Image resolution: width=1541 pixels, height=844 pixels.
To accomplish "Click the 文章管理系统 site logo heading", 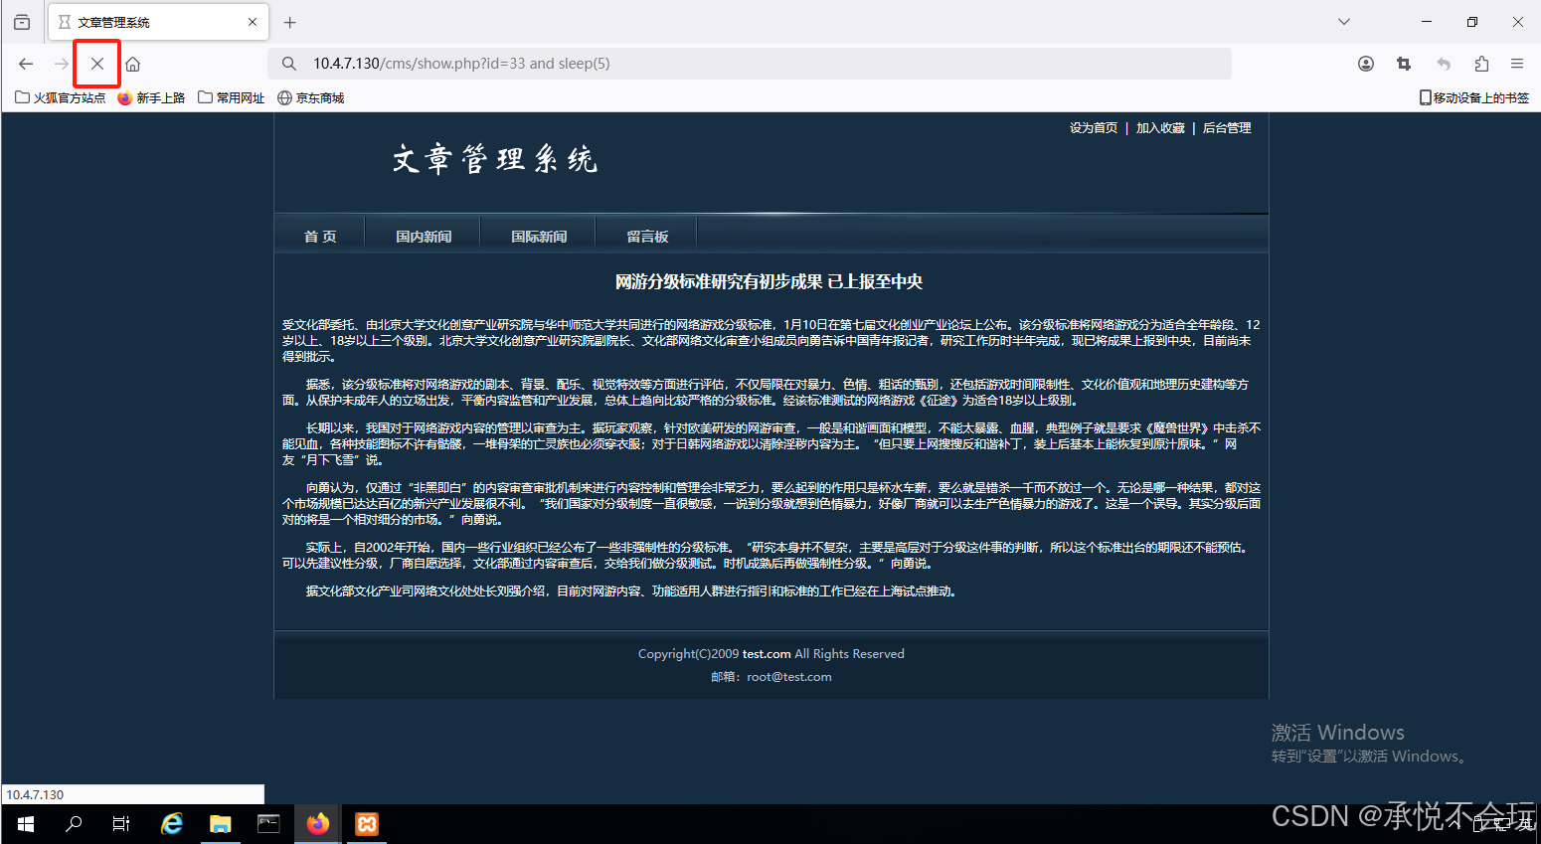I will pyautogui.click(x=494, y=159).
